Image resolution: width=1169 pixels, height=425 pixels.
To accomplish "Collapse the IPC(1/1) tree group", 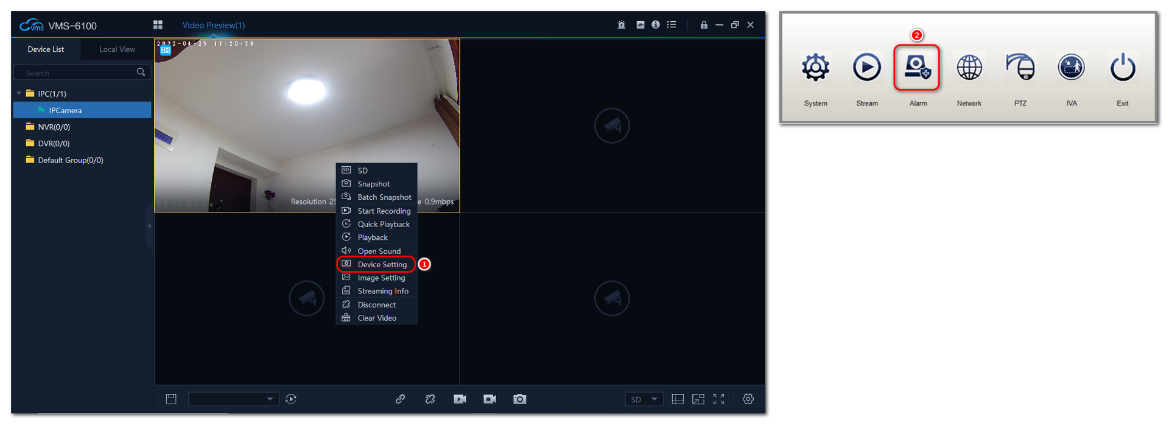I will (19, 94).
